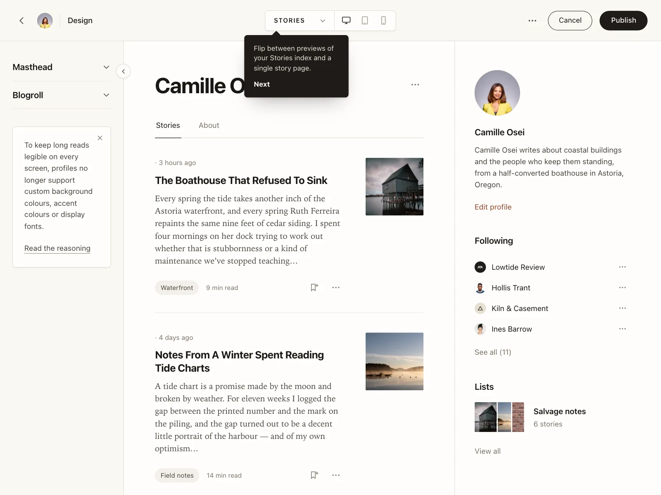Click Kiln & Casement name
This screenshot has height=495, width=661.
coord(520,309)
